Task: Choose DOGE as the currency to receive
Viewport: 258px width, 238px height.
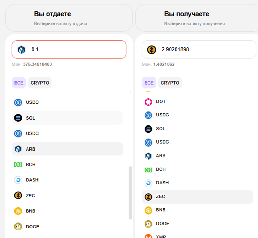Action: tap(163, 224)
